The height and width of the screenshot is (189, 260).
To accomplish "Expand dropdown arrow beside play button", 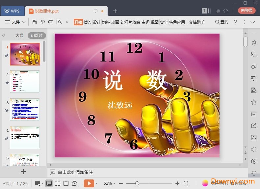I will coord(96,183).
